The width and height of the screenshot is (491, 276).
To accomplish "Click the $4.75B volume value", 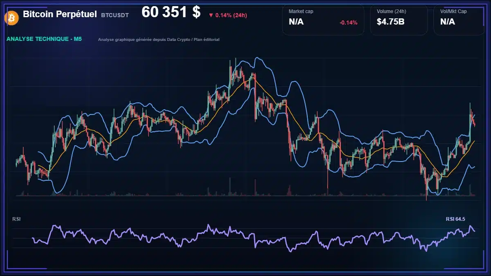I will click(391, 22).
